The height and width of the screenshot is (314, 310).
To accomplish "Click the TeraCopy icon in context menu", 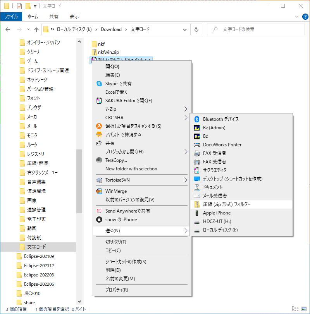I will (99, 160).
